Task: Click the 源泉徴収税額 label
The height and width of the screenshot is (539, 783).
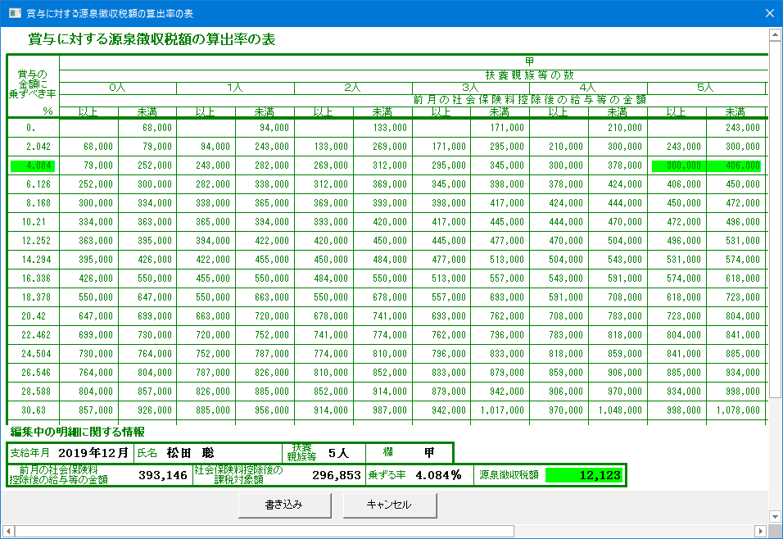Action: tap(509, 475)
